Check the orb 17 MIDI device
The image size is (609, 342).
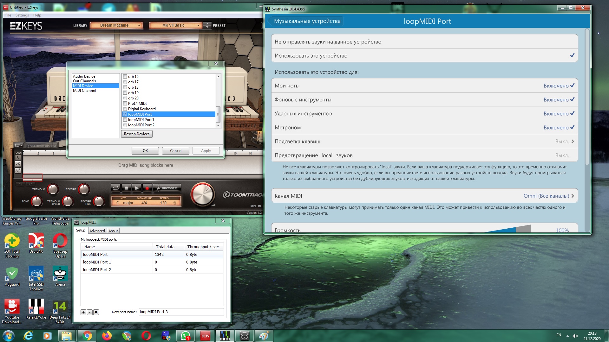tap(125, 82)
